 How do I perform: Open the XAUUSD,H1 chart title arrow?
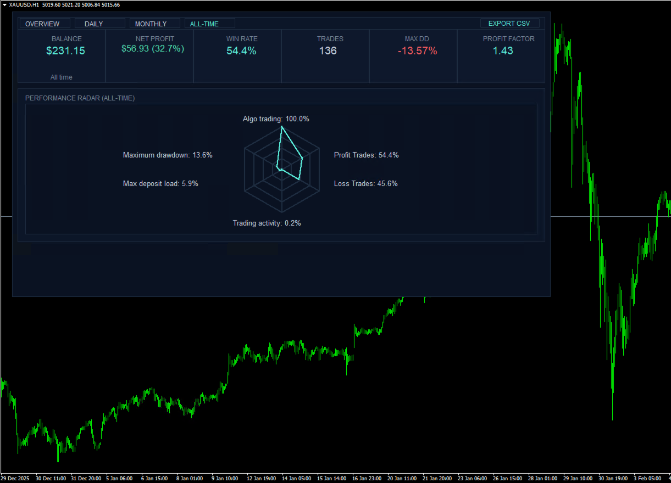5,5
